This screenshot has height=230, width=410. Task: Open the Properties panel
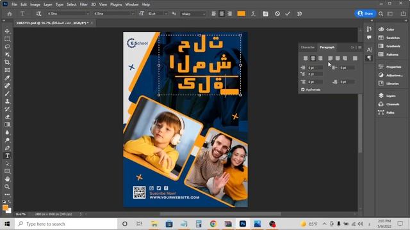(390, 66)
